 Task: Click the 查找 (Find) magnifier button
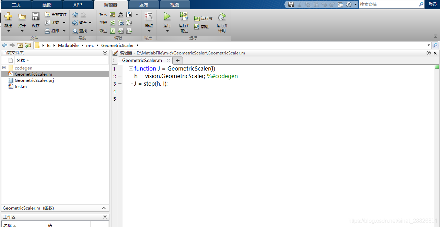pyautogui.click(x=80, y=31)
